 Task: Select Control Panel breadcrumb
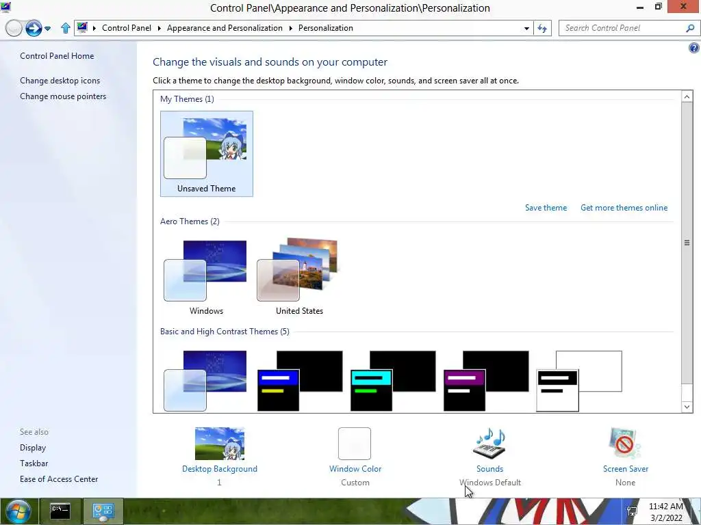pyautogui.click(x=127, y=27)
